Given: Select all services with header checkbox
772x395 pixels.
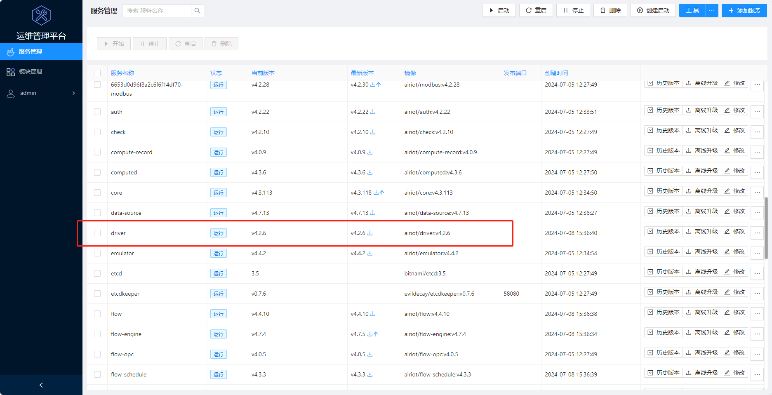Looking at the screenshot, I should click(x=97, y=73).
